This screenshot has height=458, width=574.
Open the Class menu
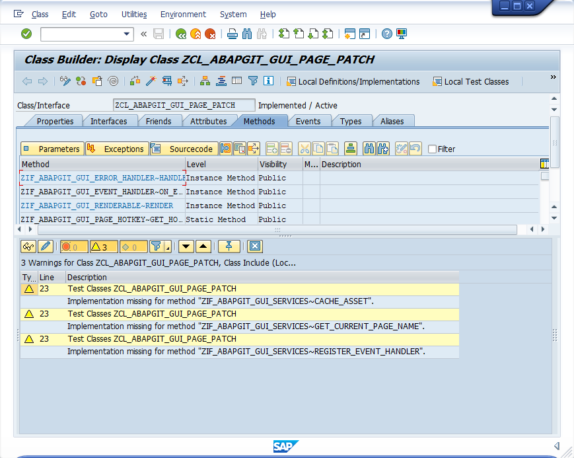pyautogui.click(x=40, y=15)
